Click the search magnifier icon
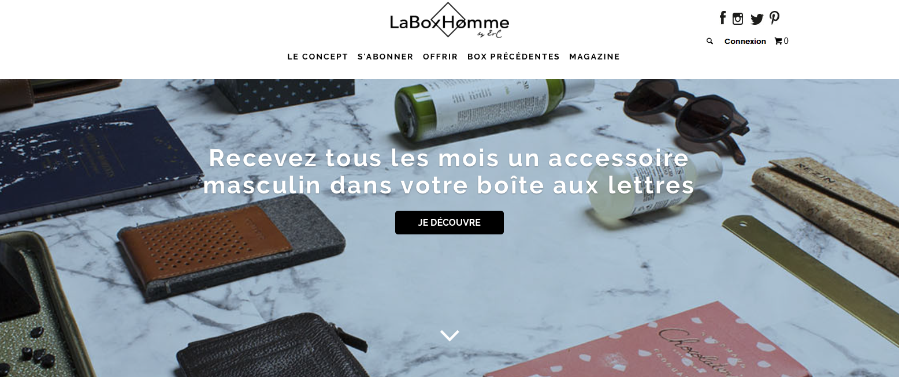Image resolution: width=899 pixels, height=377 pixels. 709,41
